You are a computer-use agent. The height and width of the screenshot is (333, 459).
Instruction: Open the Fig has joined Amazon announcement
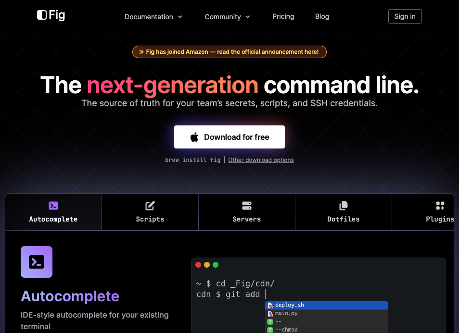[229, 52]
